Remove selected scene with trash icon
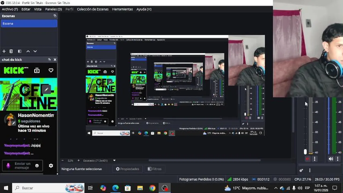The height and width of the screenshot is (193, 343). click(x=11, y=51)
